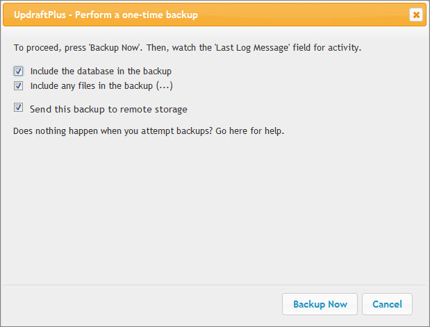Click the separator line above the buttons
This screenshot has width=430, height=327.
click(208, 285)
